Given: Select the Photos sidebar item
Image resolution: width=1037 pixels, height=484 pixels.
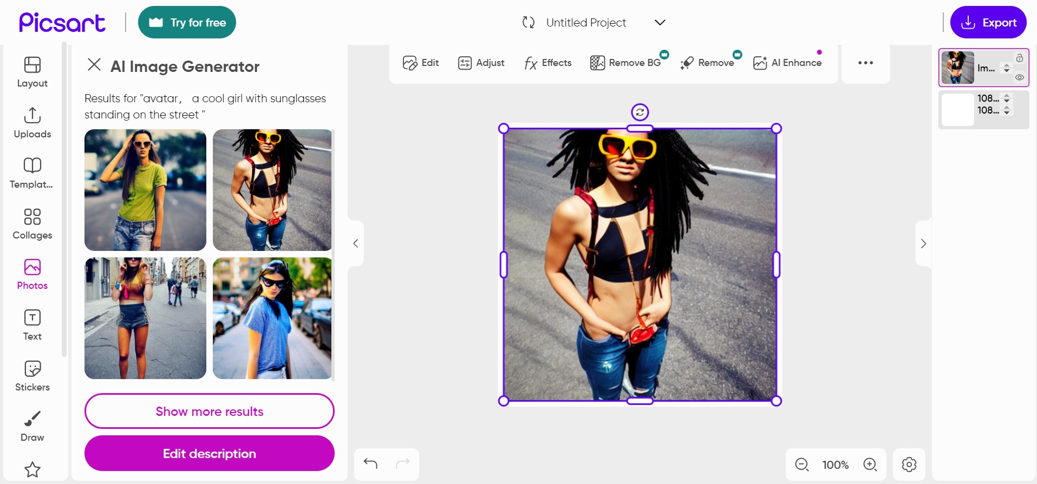Looking at the screenshot, I should [x=32, y=274].
